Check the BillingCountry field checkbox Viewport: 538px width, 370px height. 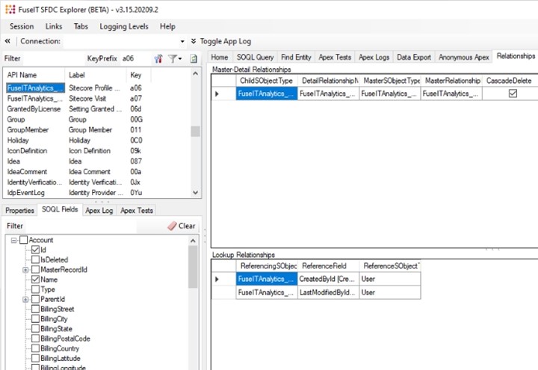(35, 348)
